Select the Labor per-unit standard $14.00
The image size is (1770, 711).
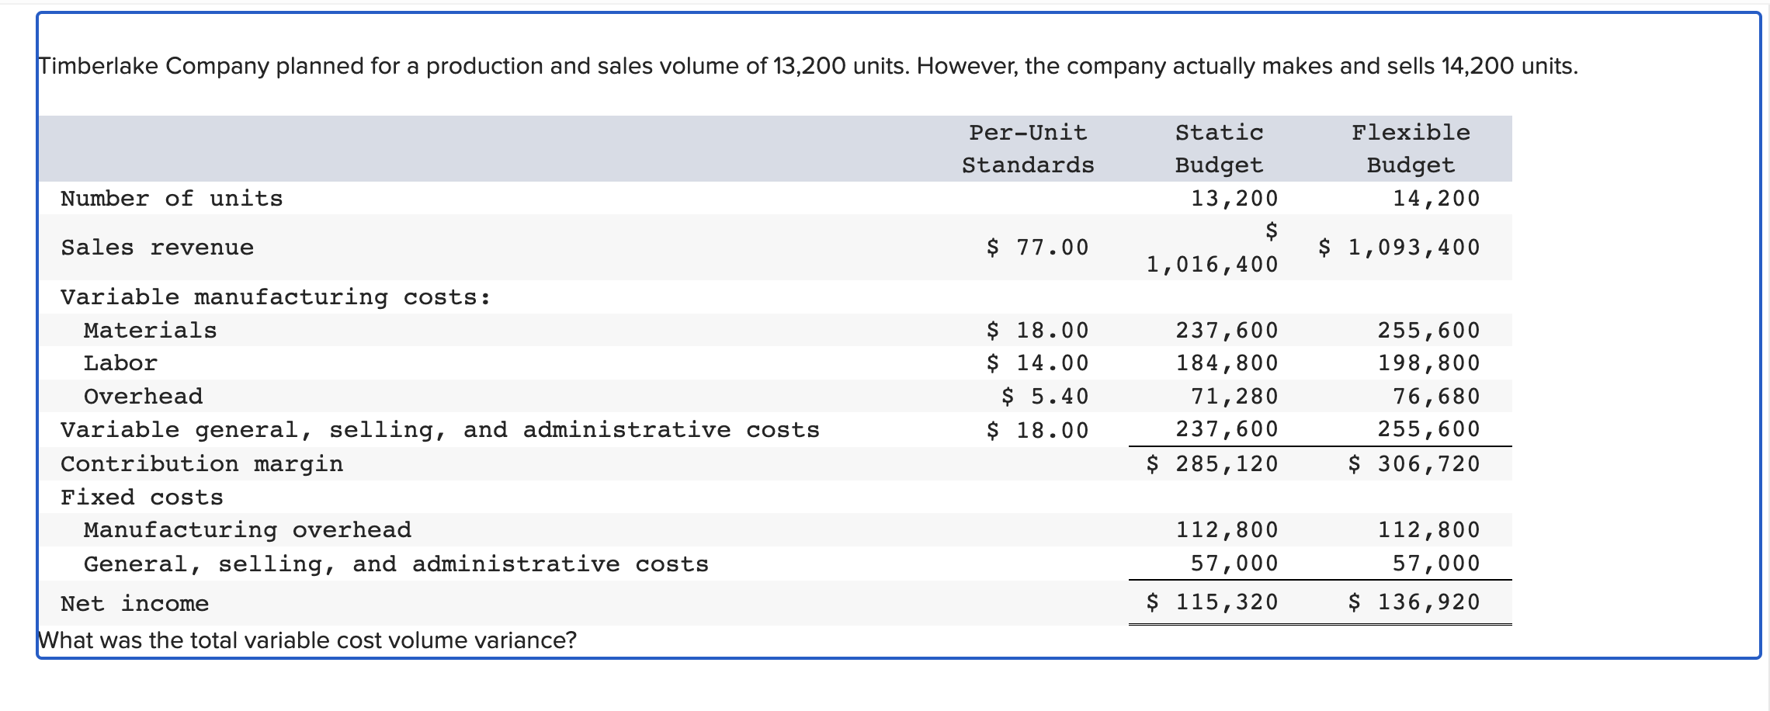point(1037,363)
